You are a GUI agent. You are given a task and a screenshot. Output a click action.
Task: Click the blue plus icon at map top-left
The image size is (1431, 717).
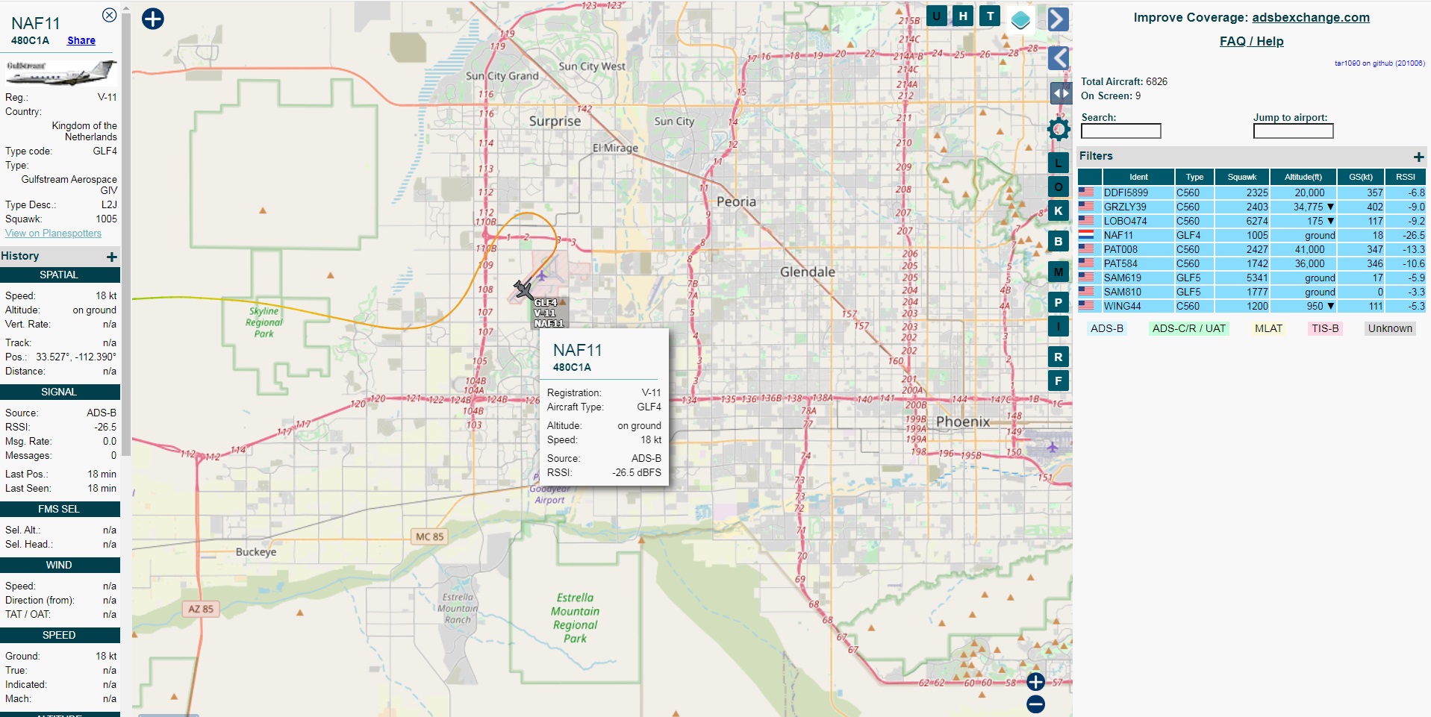pyautogui.click(x=153, y=19)
